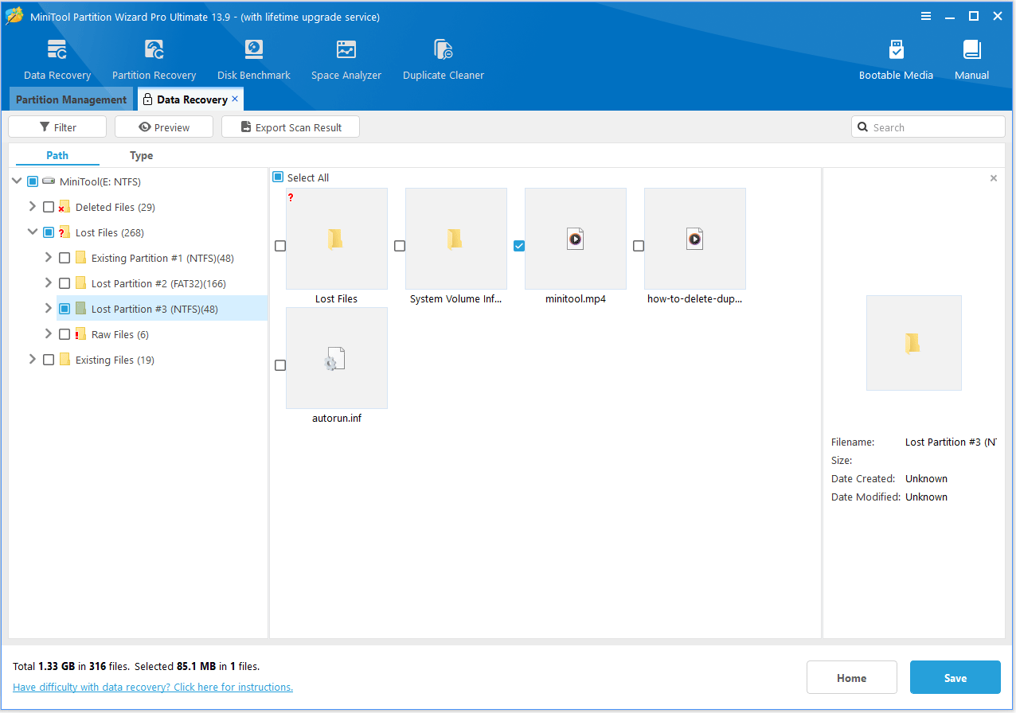Click the 'Selected 85.1 MB in 1 files' status text
1016x713 pixels.
(197, 666)
